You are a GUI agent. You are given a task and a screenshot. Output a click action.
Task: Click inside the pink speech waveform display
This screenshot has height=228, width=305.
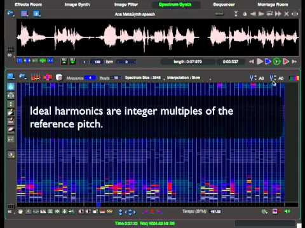tap(158, 37)
